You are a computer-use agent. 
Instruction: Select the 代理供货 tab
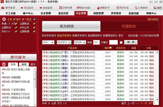(129, 26)
